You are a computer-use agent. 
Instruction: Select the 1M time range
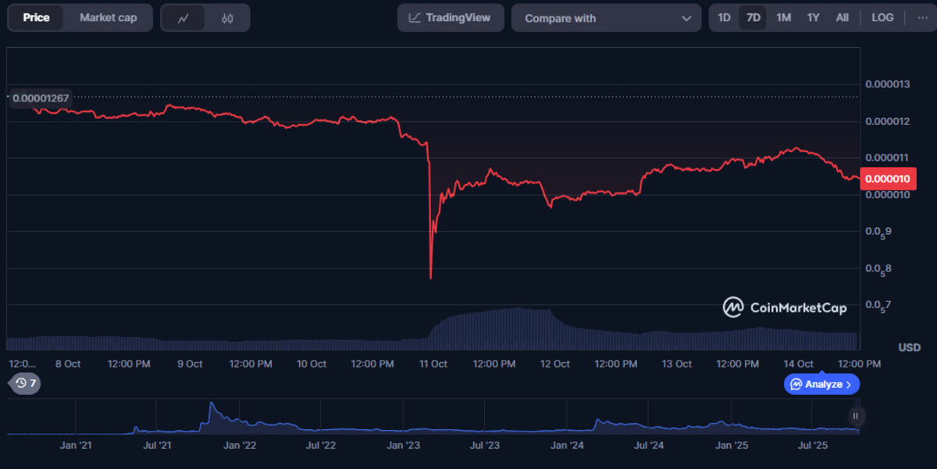click(783, 17)
